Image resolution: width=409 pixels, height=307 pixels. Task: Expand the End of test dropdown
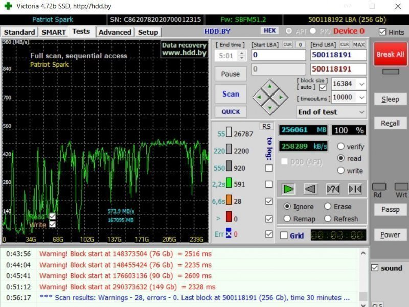pos(362,112)
